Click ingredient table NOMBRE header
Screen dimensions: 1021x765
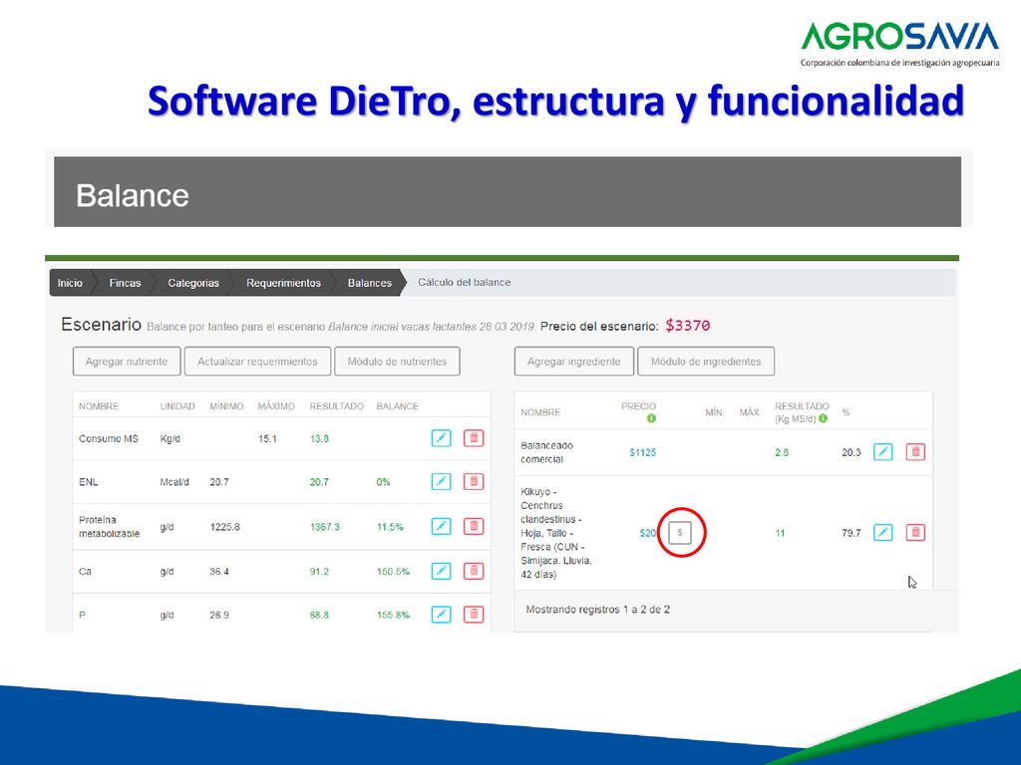click(x=540, y=412)
